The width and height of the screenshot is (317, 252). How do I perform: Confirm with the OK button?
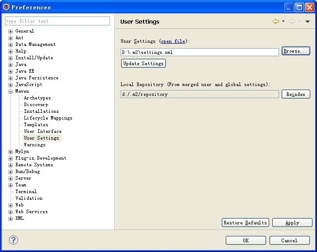(x=245, y=240)
